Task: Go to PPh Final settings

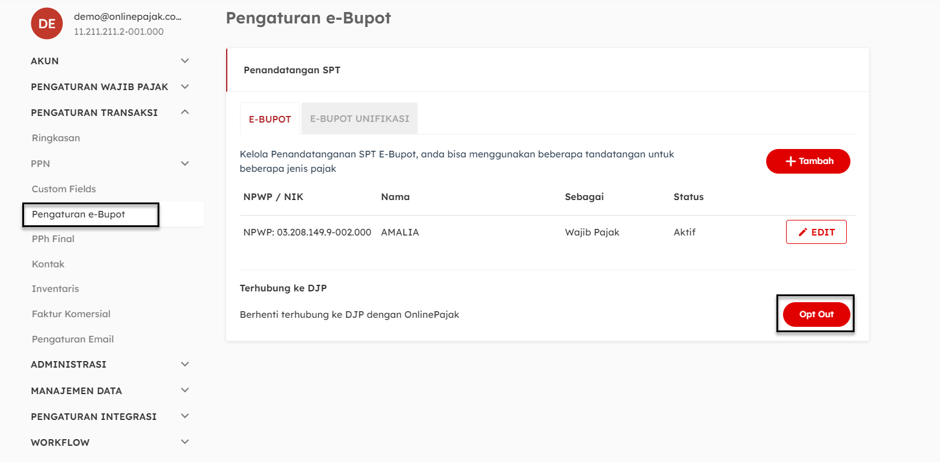Action: pyautogui.click(x=53, y=239)
